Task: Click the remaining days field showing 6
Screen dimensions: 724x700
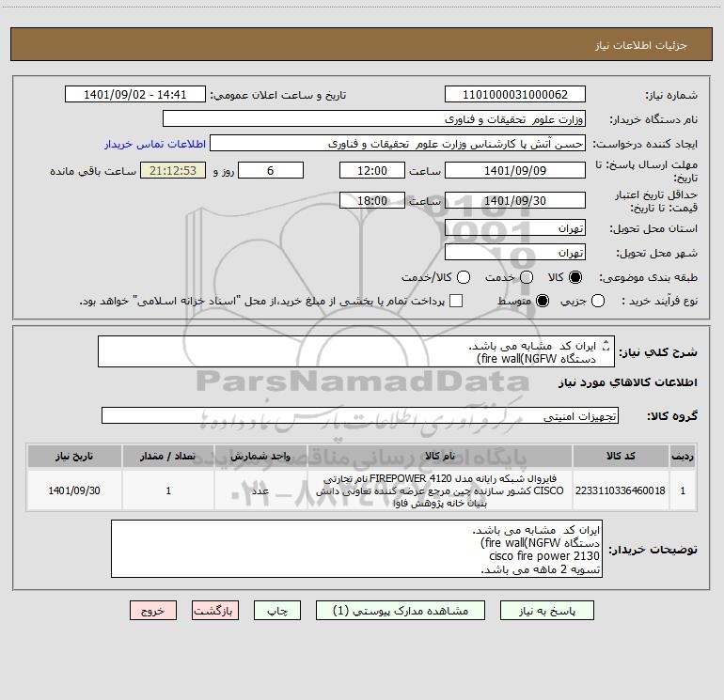Action: coord(271,170)
